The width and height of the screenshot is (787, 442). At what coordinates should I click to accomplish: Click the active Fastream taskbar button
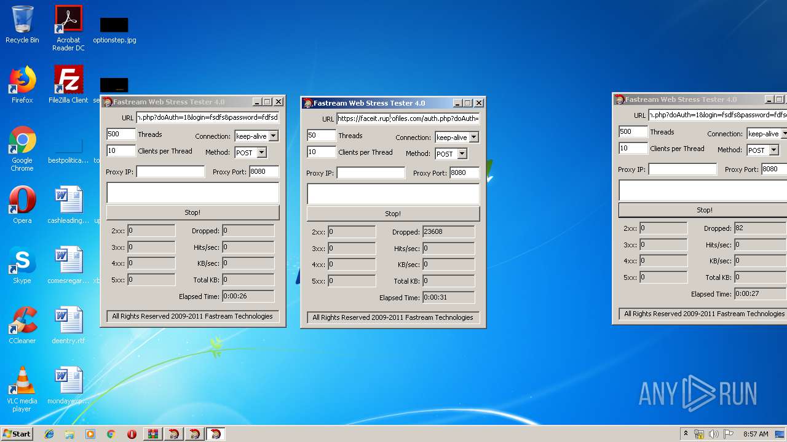[x=215, y=434]
